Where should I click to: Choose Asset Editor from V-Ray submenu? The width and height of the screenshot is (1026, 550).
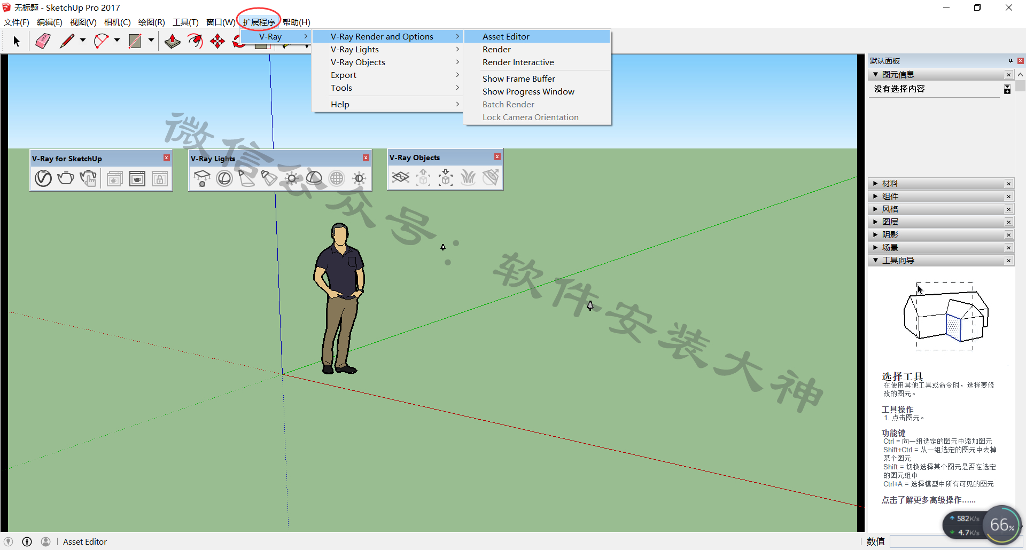tap(537, 36)
